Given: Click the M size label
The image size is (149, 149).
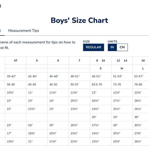Looking at the screenshot, I should click(x=122, y=68).
